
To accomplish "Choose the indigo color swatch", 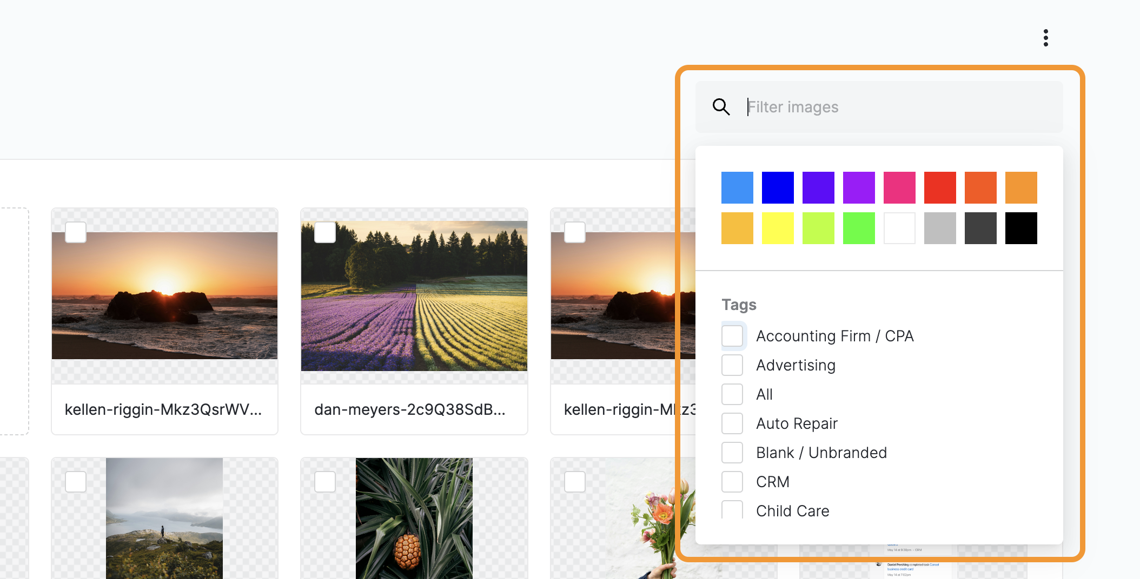I will (818, 187).
